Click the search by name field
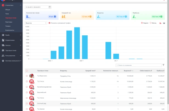This screenshot has width=169, height=111. click(139, 65)
